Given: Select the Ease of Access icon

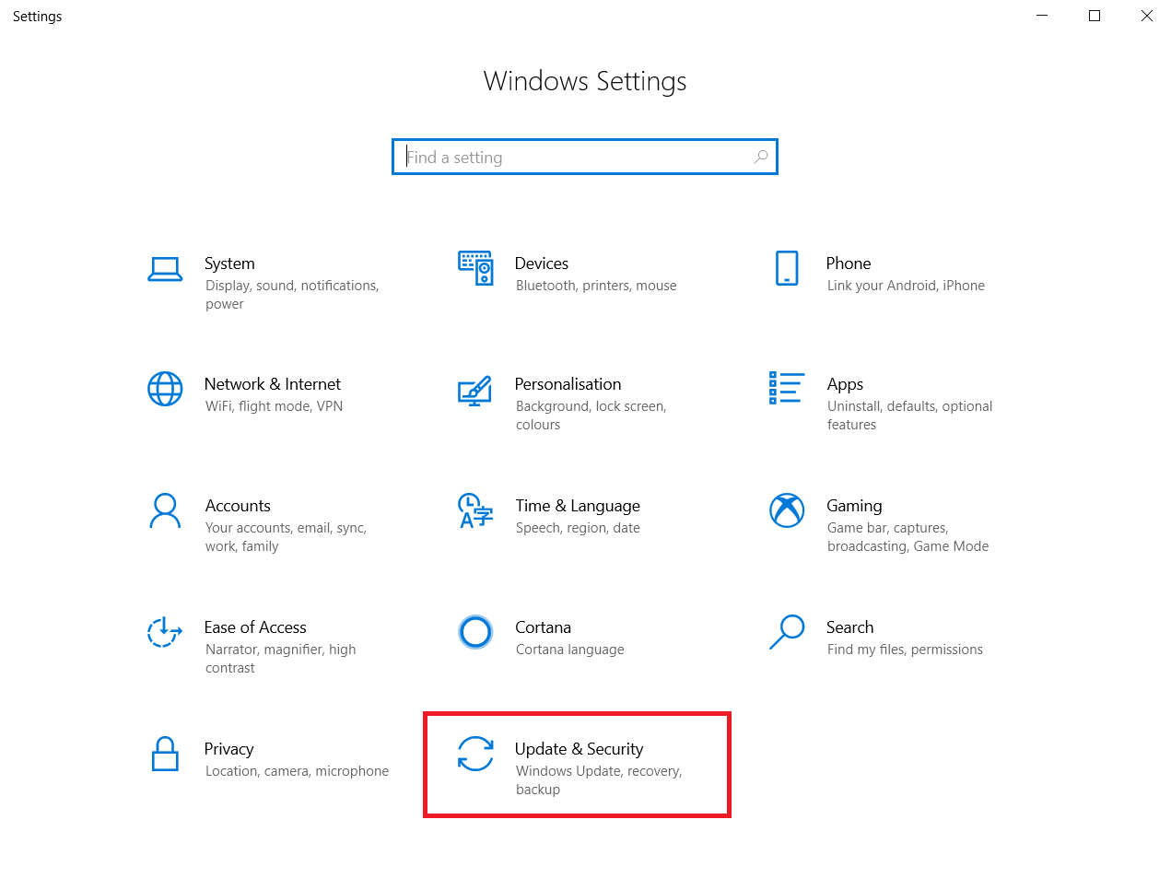Looking at the screenshot, I should point(165,632).
